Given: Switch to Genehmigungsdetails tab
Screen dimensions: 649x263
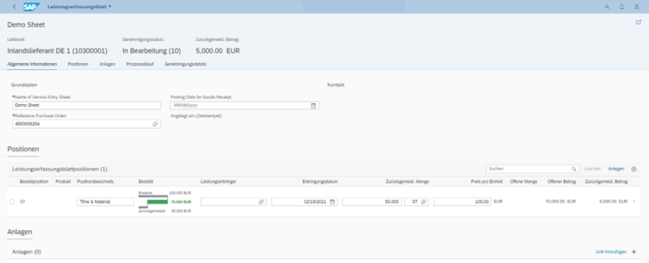Looking at the screenshot, I should [x=185, y=64].
